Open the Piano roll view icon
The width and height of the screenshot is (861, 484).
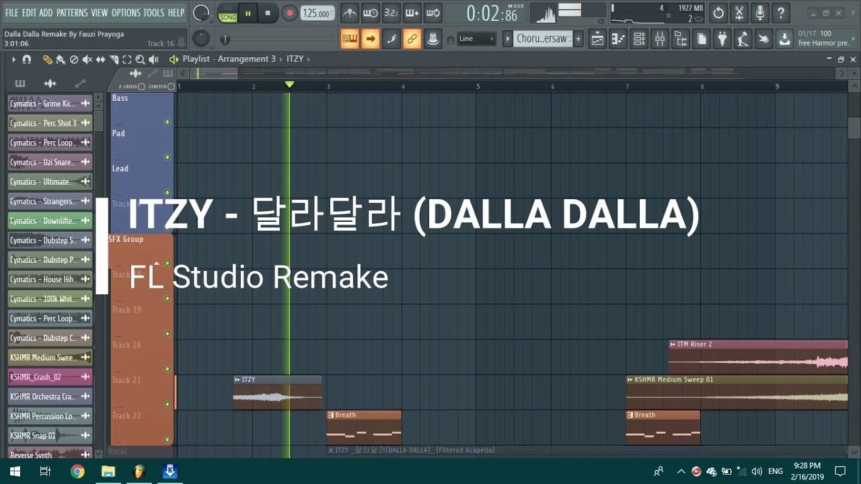[x=618, y=39]
